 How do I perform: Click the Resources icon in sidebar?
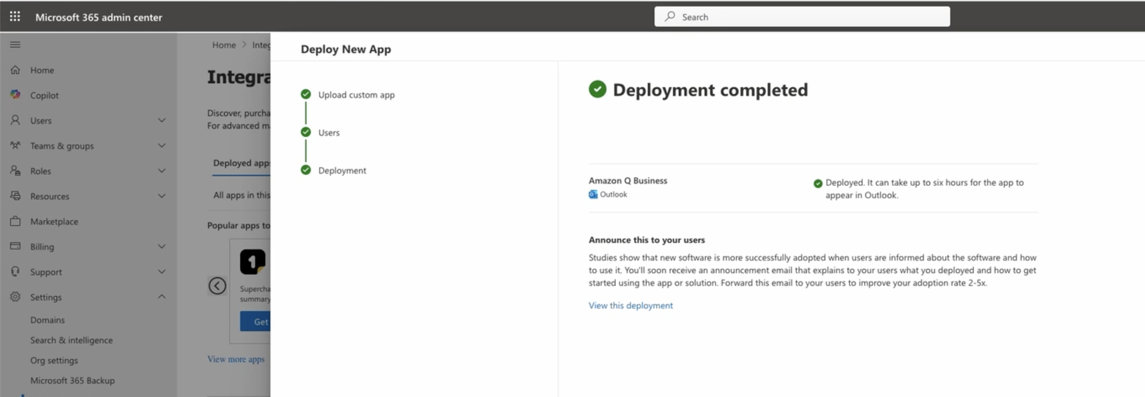[x=15, y=196]
